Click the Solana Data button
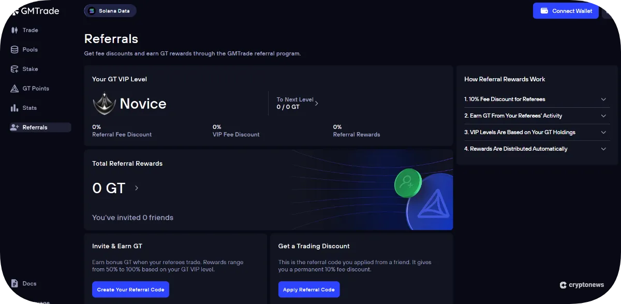This screenshot has width=621, height=304. tap(110, 11)
